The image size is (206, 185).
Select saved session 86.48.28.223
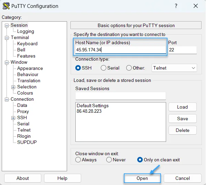[x=89, y=111]
